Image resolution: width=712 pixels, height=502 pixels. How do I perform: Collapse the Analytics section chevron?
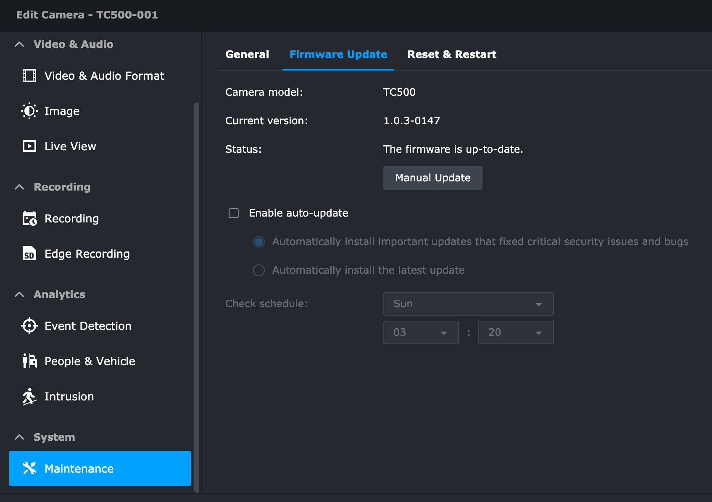pos(19,294)
